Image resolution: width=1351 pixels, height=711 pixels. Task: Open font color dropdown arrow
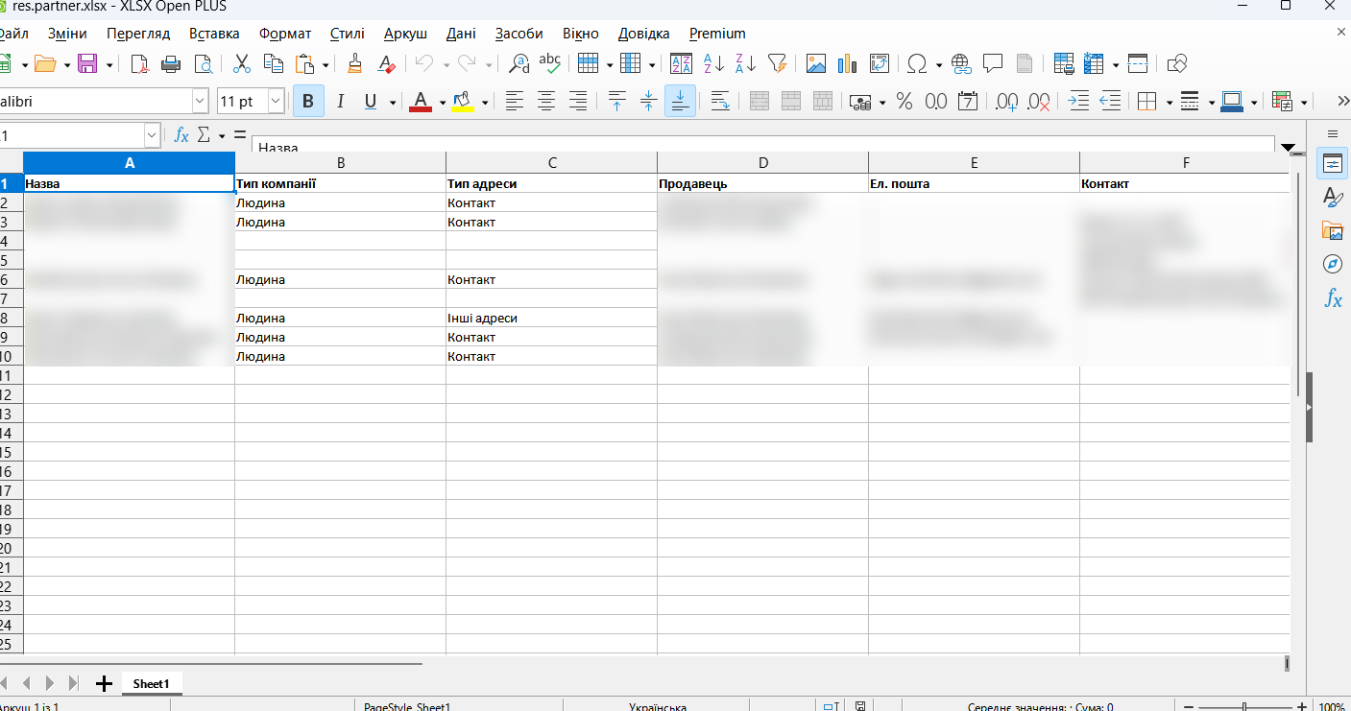(443, 102)
